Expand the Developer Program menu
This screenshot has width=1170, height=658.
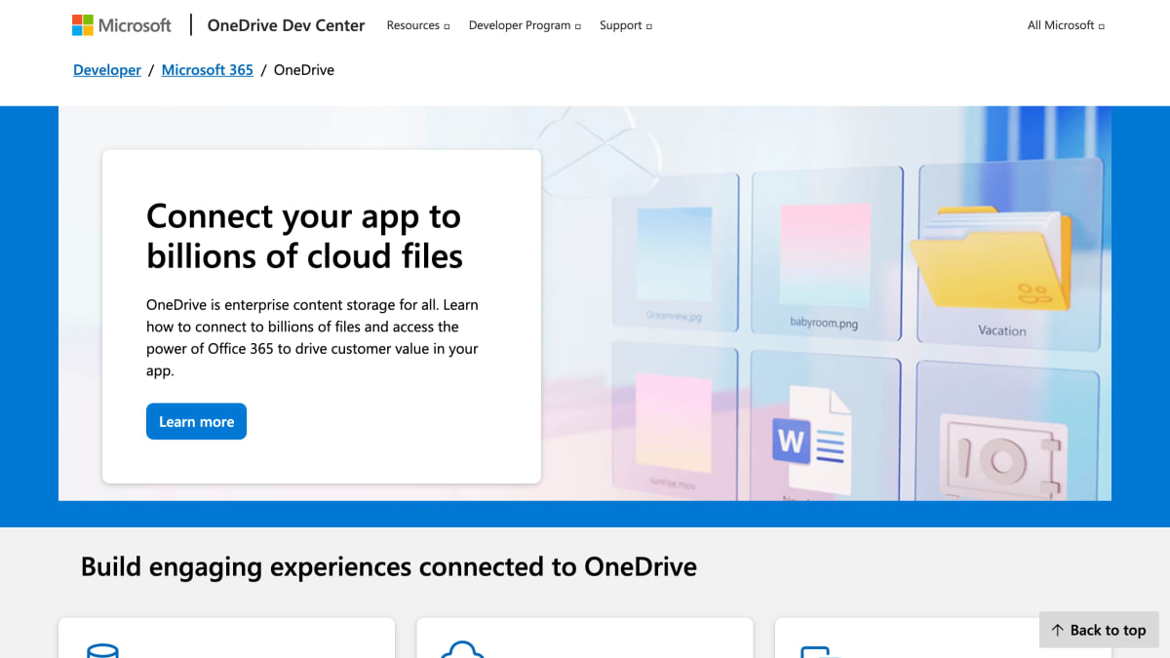pos(525,25)
